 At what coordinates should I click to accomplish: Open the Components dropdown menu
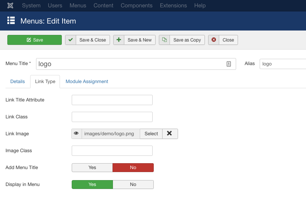136,6
